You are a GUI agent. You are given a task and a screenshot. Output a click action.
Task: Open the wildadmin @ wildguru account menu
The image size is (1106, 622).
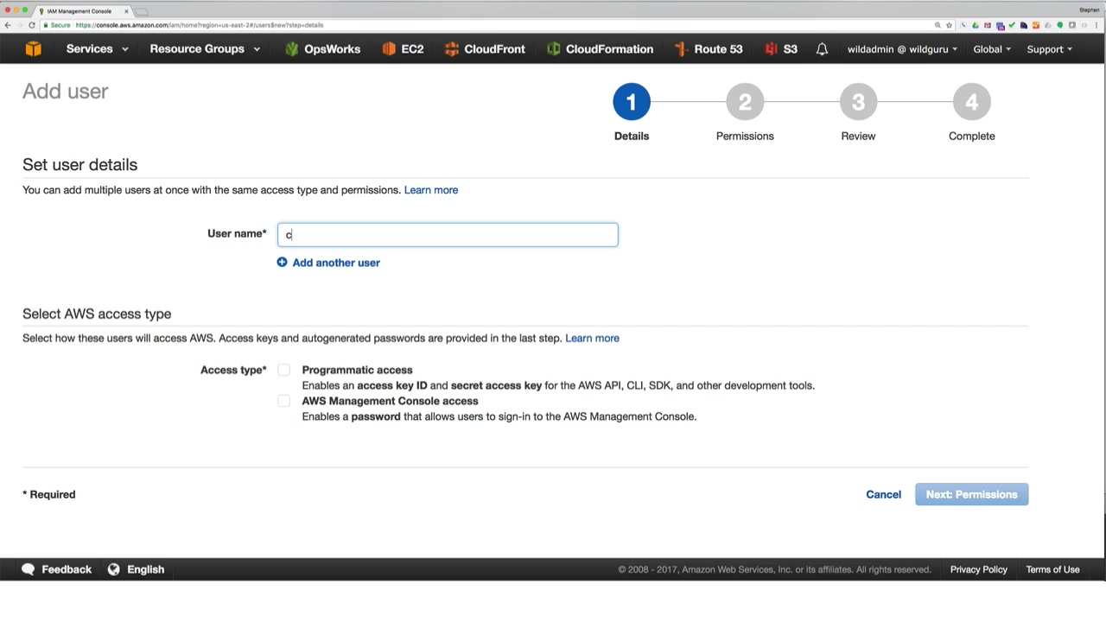[902, 49]
